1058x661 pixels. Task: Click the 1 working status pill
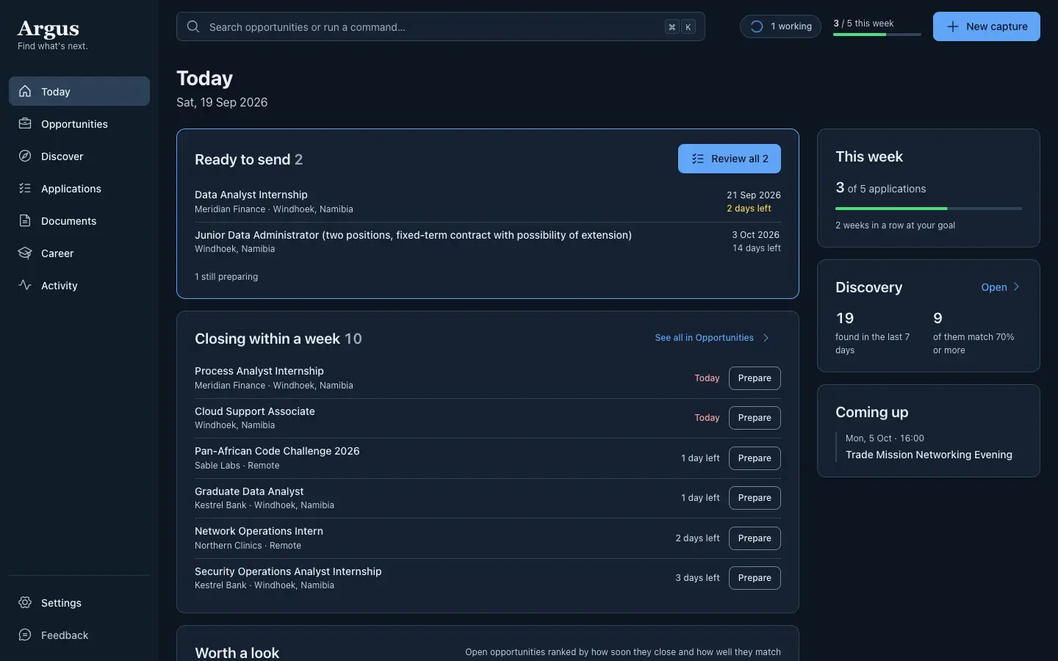[780, 26]
